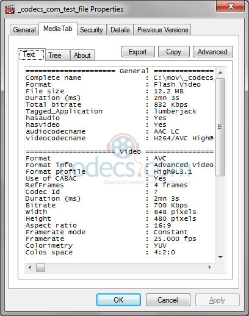The width and height of the screenshot is (249, 316).
Task: Switch to the Tree sub-tab
Action: tap(57, 56)
